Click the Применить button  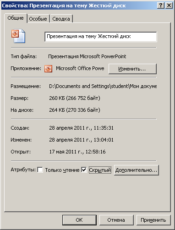(x=153, y=220)
